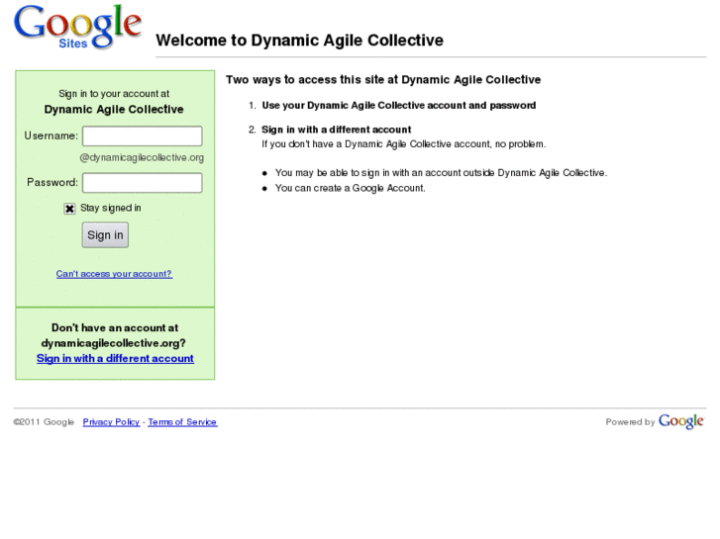720x539 pixels.
Task: Click the Password: label
Action: [x=52, y=183]
